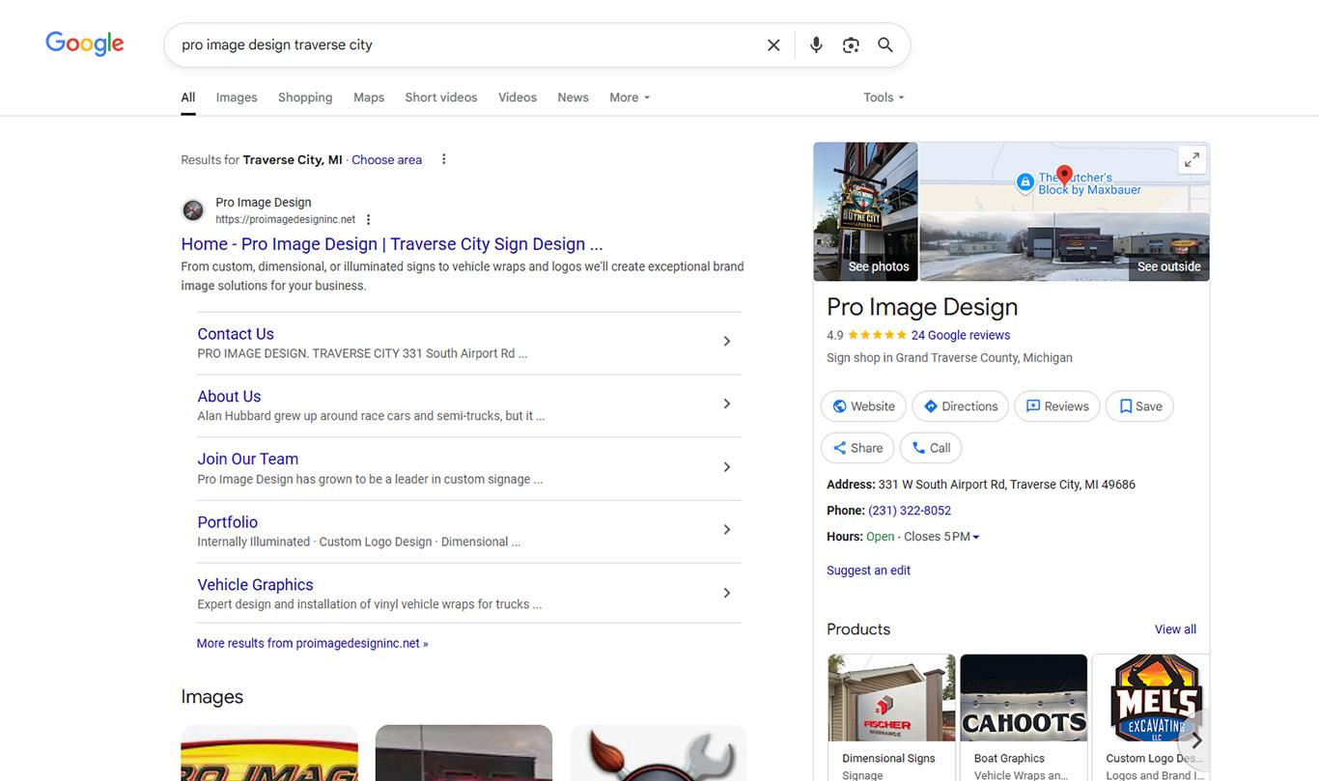This screenshot has height=781, width=1319.
Task: Open the three-dot menu beside proimagedesigninc.net
Action: 369,219
